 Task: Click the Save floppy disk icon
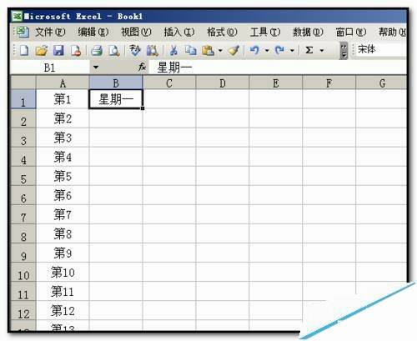(x=58, y=51)
